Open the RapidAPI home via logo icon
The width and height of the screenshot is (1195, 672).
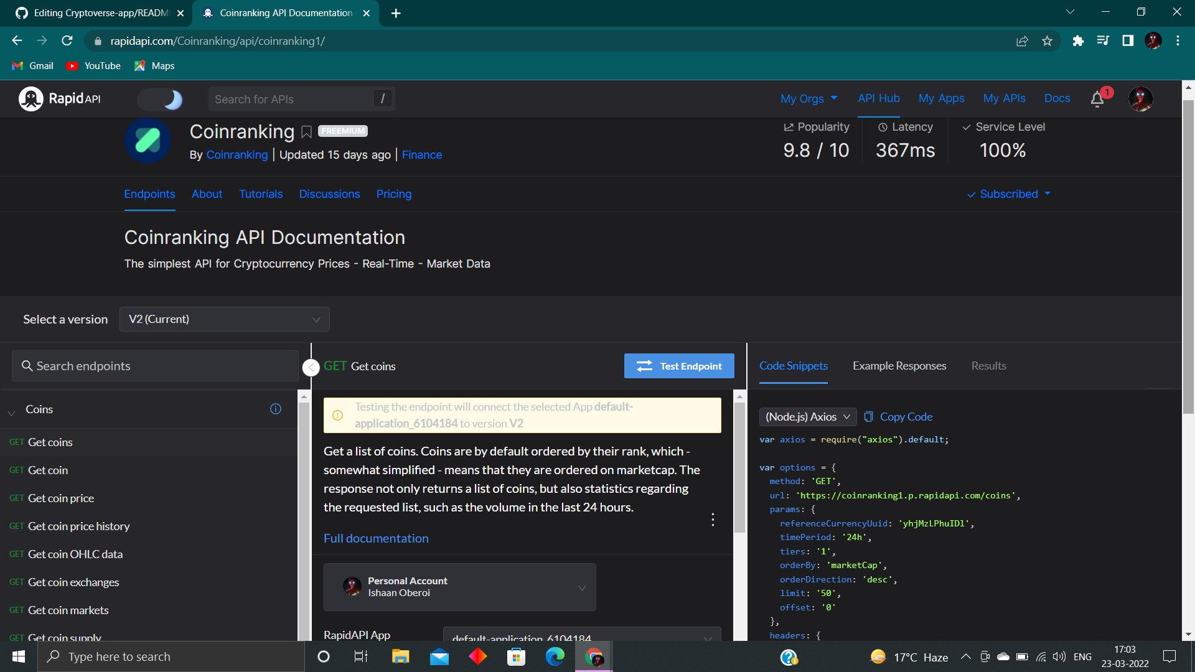pos(30,98)
